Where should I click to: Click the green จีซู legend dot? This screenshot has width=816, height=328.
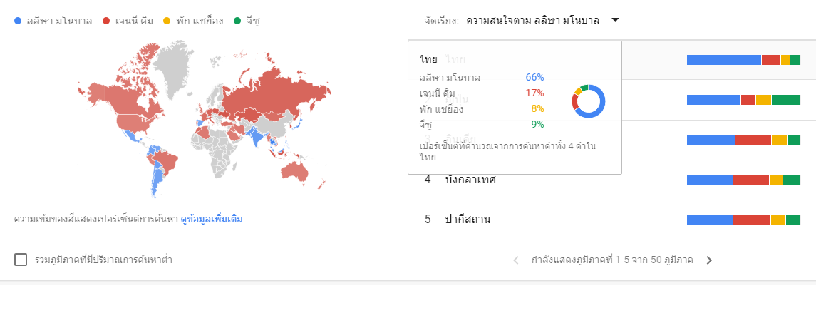coord(237,21)
